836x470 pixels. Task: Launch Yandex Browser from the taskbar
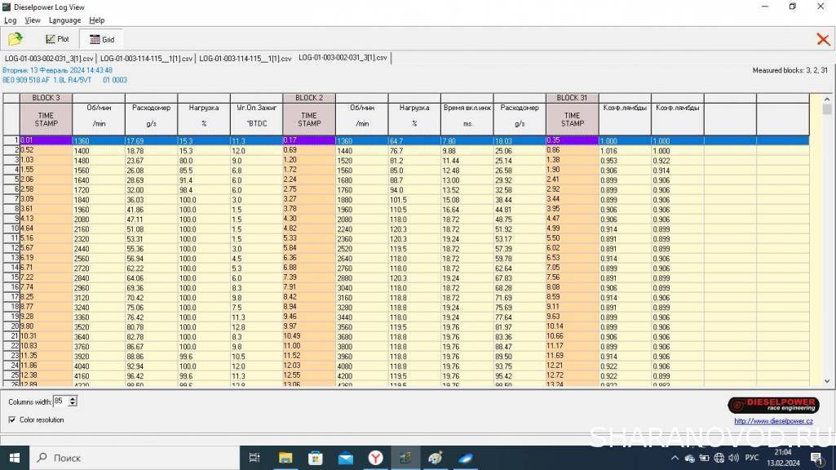tap(375, 458)
